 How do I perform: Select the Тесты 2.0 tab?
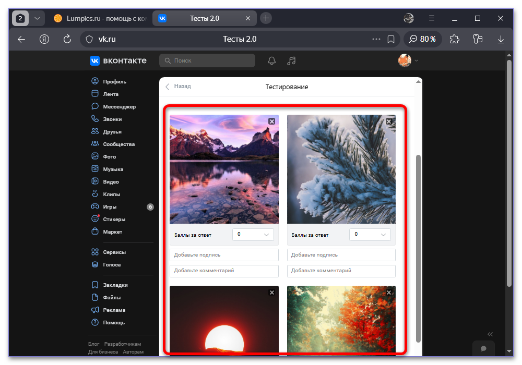coord(205,18)
